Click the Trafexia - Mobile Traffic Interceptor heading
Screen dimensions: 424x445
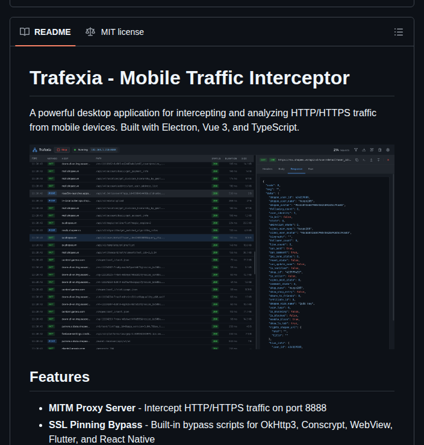[x=190, y=78]
